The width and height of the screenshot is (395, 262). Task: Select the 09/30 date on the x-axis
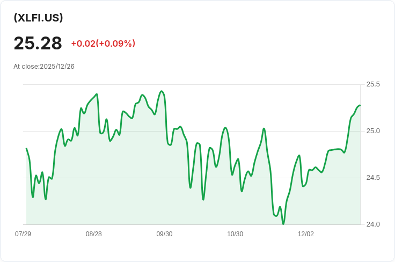point(165,234)
